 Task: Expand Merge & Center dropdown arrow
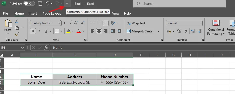coord(158,31)
